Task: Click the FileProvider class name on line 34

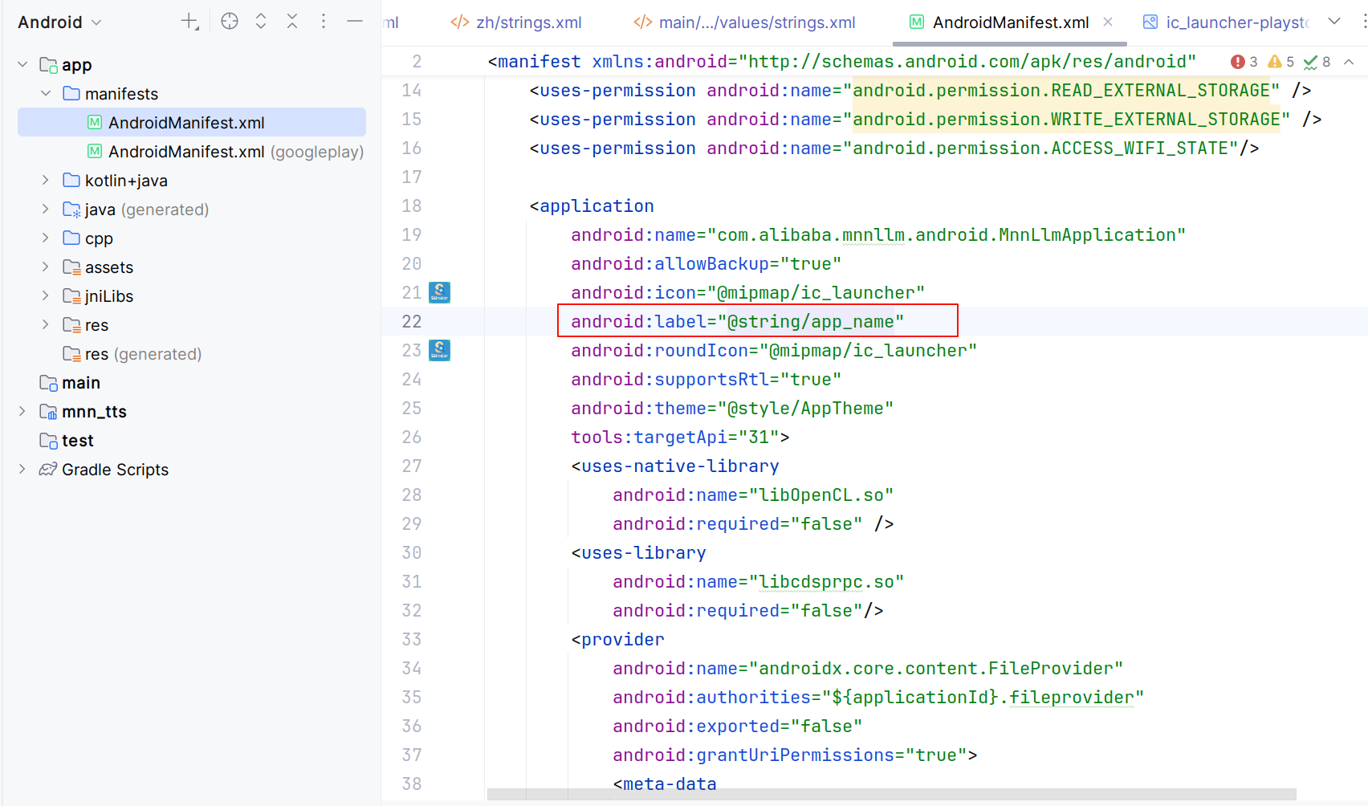Action: tap(1050, 668)
